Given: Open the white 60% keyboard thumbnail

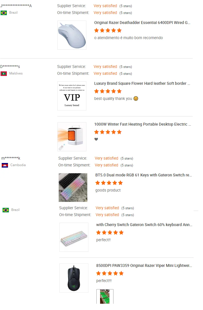Looking at the screenshot, I should tap(74, 237).
